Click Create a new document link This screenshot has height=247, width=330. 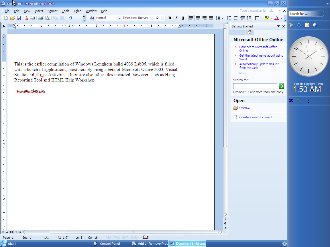(257, 117)
